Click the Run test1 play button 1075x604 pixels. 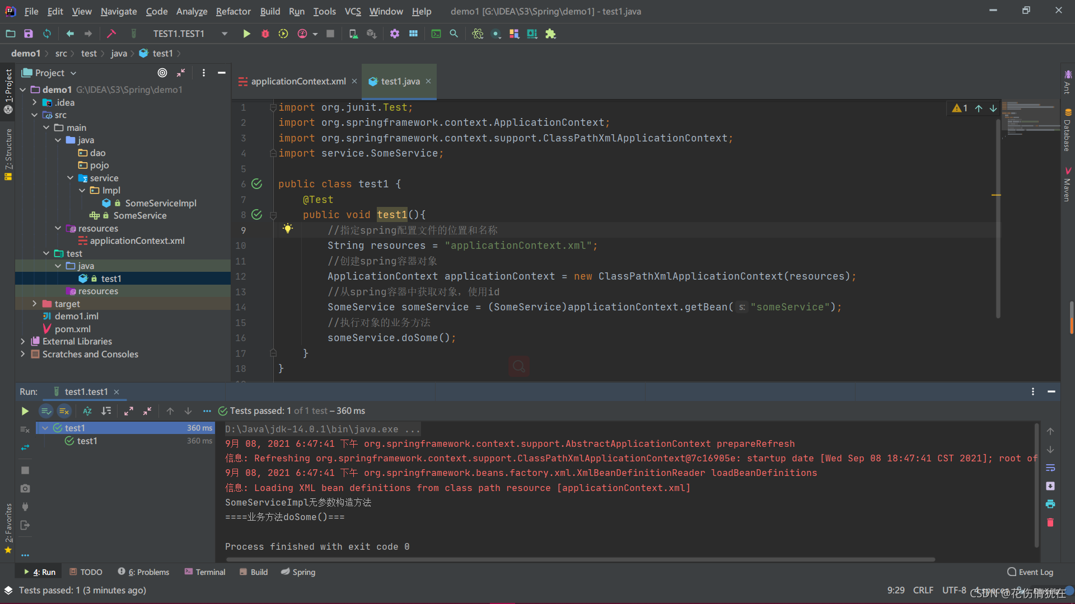[x=25, y=411]
